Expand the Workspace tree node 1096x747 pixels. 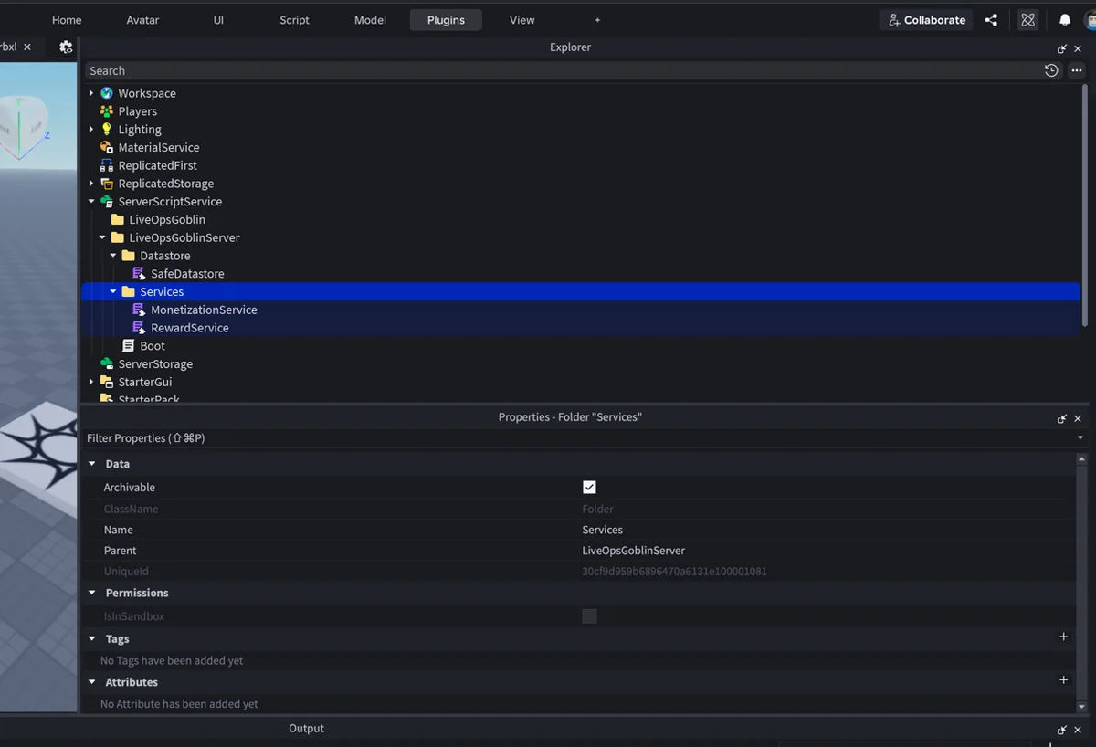(x=91, y=93)
